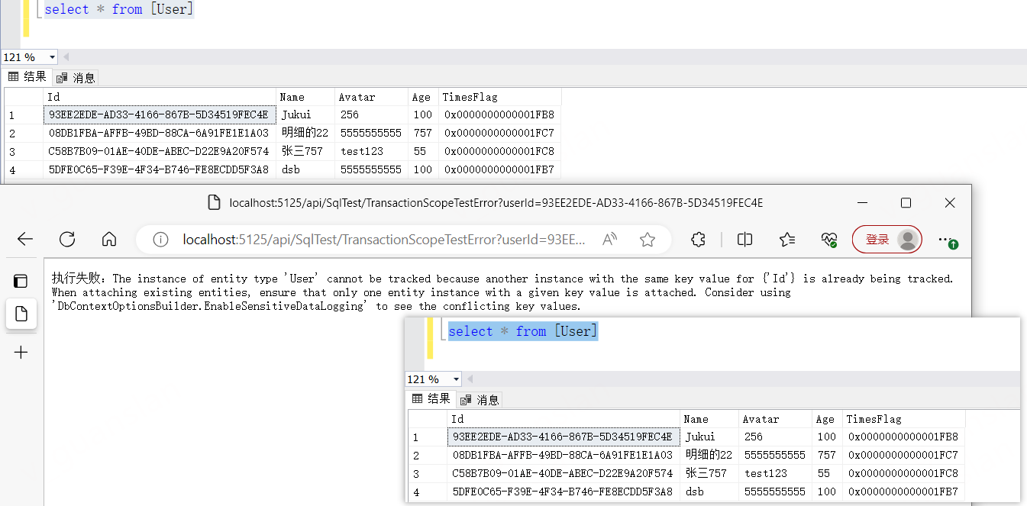Select the current page tab in sidebar
This screenshot has width=1027, height=506.
click(21, 314)
